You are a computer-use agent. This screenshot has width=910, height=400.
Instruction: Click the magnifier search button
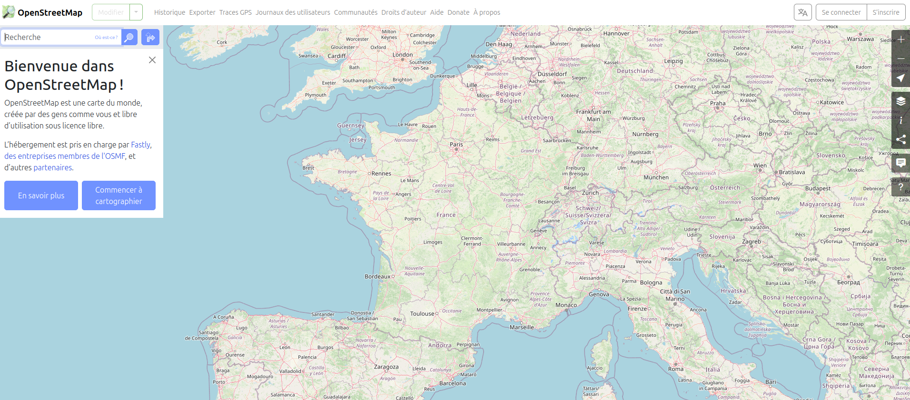tap(129, 37)
